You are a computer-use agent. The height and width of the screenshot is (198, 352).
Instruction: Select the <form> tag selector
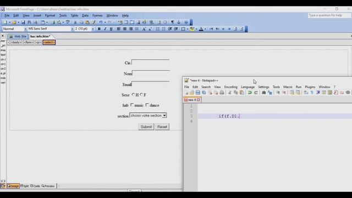(28, 42)
